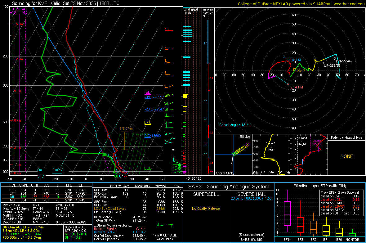Click the SEVERE HAIL column heading in SARS

pos(251,194)
